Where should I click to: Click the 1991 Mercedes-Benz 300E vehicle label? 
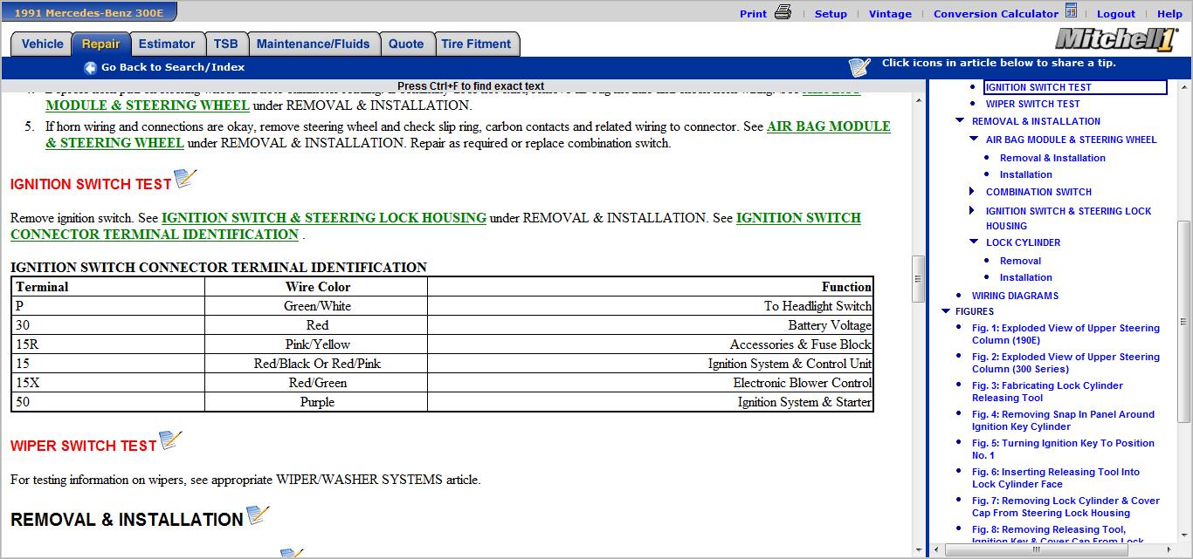87,12
